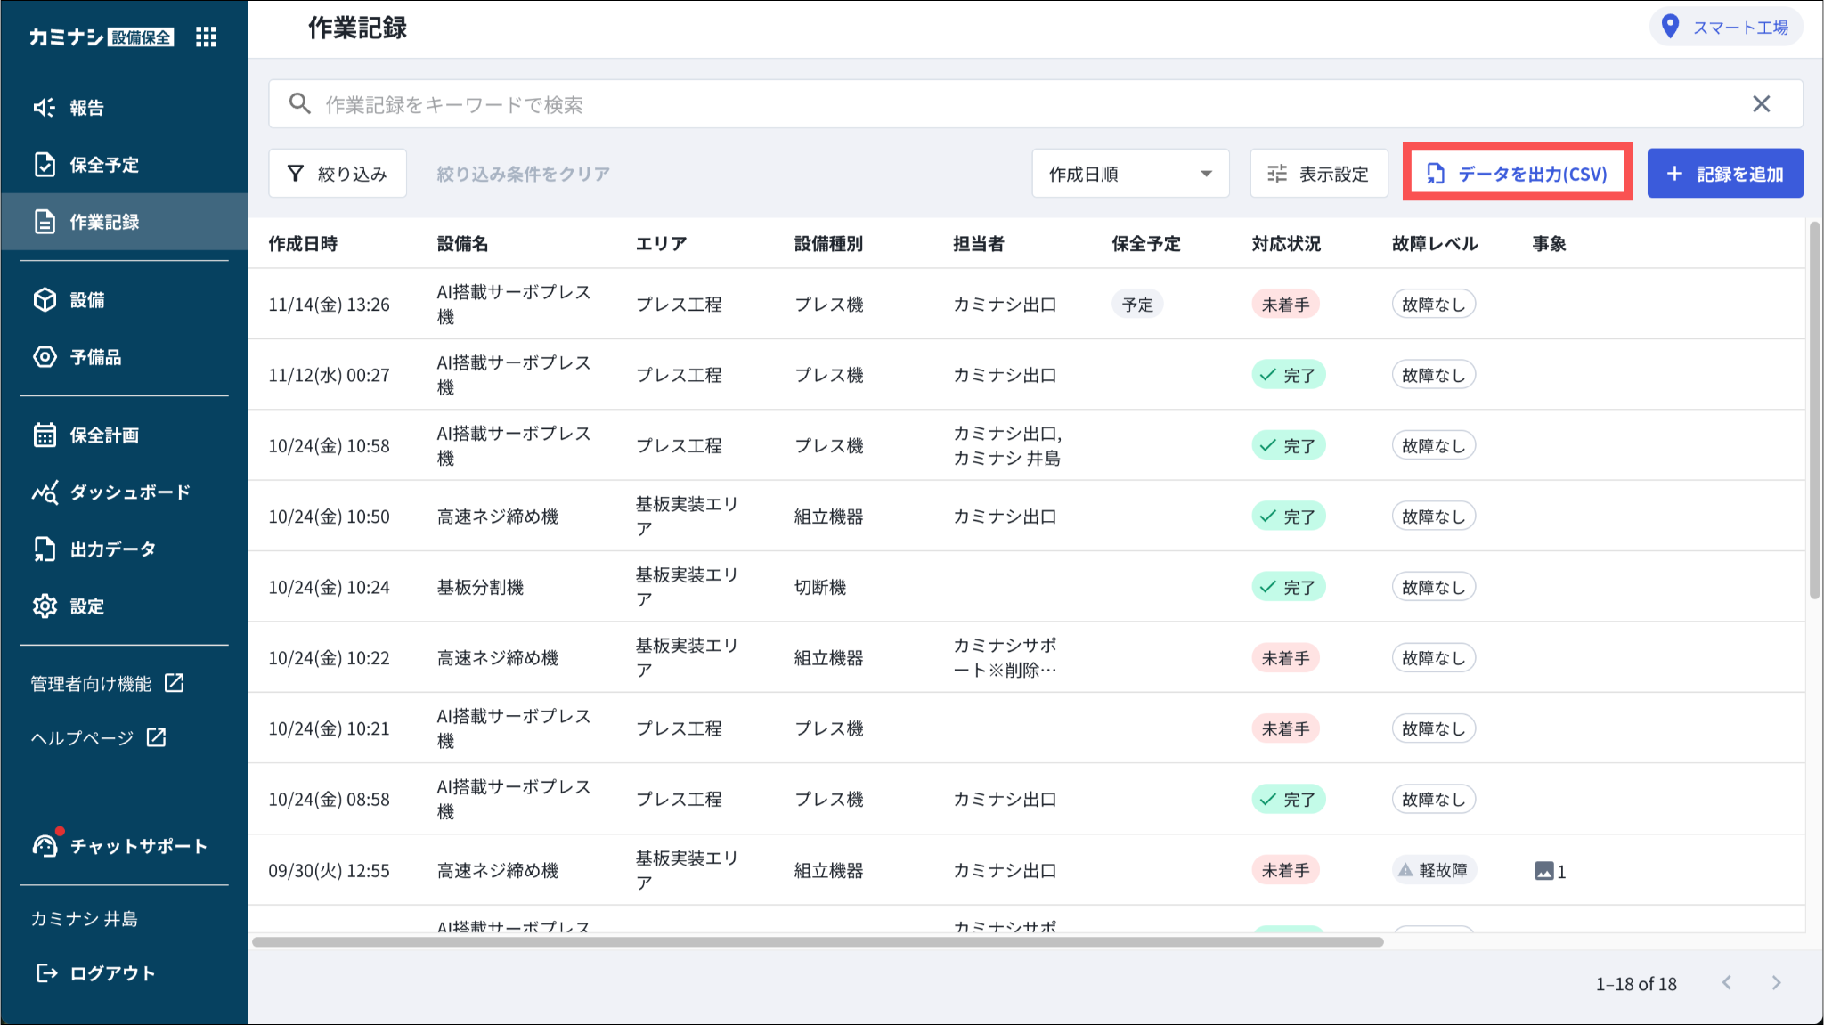Viewport: 1824px width, 1025px height.
Task: Click the 記録を追加 button
Action: click(x=1724, y=174)
